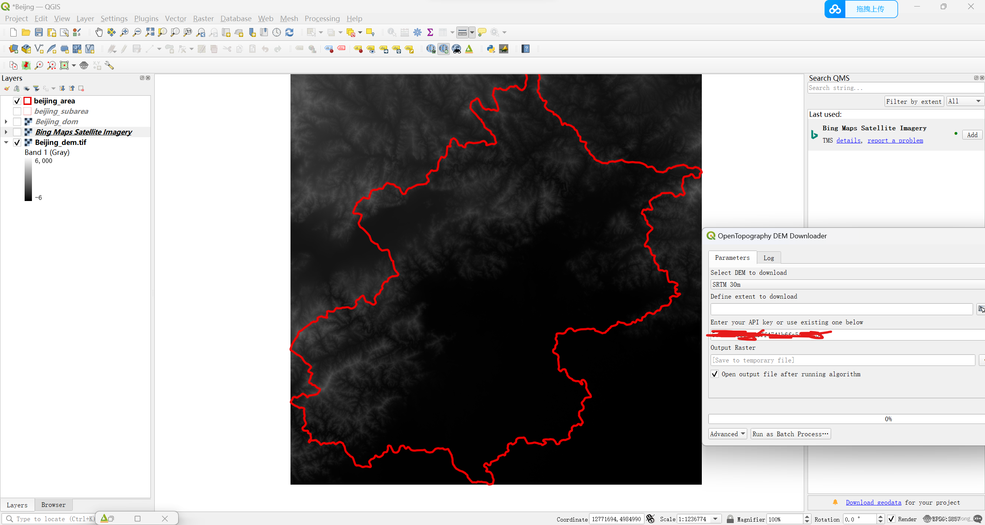Image resolution: width=985 pixels, height=525 pixels.
Task: Open the Raster menu
Action: 204,18
